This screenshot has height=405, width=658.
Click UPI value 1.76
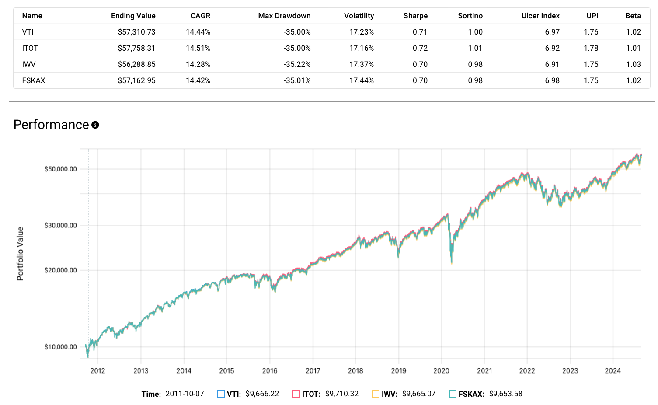click(x=591, y=32)
